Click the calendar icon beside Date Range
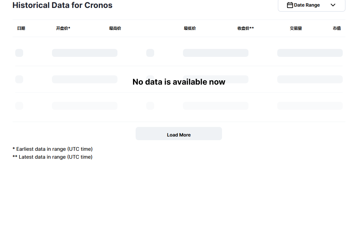 (x=290, y=5)
